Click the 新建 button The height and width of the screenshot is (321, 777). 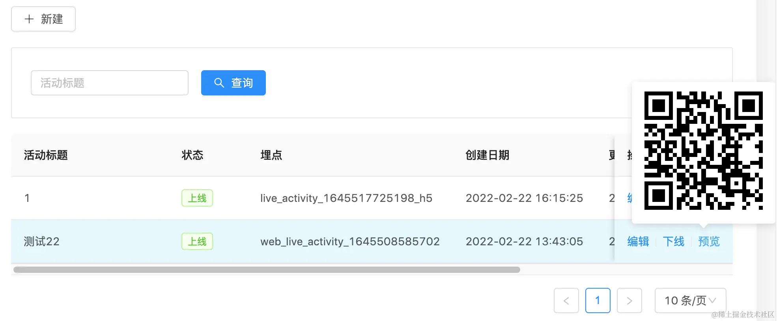coord(43,19)
